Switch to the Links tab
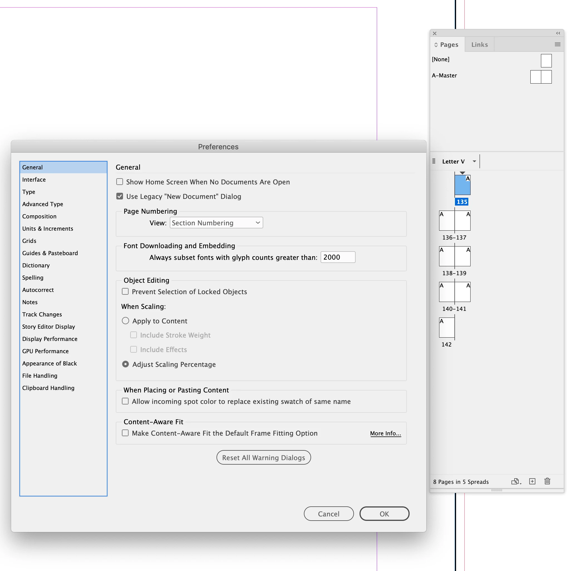This screenshot has width=571, height=571. pos(479,45)
